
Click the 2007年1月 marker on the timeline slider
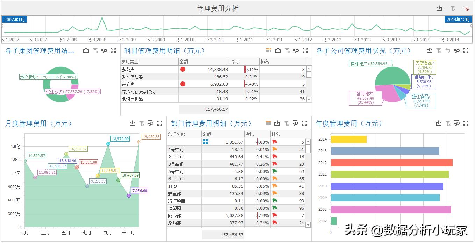[14, 20]
